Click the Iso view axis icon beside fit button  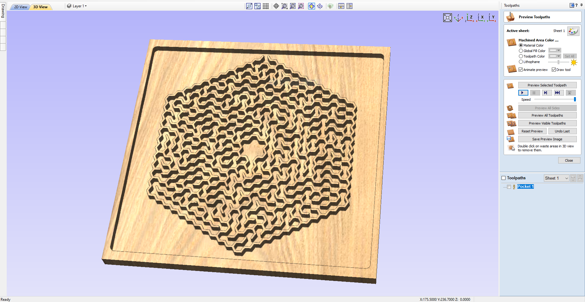pyautogui.click(x=458, y=18)
